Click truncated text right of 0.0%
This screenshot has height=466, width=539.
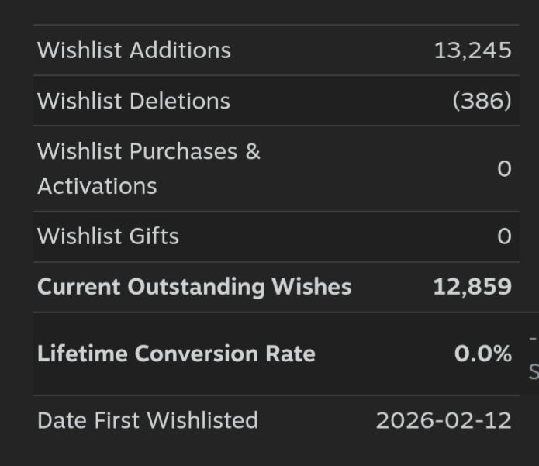pos(533,357)
